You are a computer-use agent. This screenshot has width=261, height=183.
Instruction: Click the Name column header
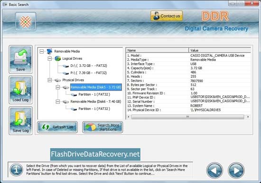point(157,50)
